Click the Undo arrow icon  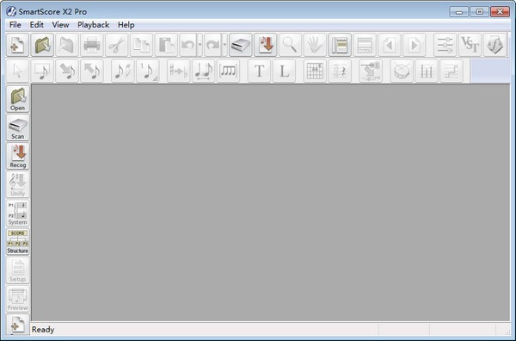pos(188,45)
